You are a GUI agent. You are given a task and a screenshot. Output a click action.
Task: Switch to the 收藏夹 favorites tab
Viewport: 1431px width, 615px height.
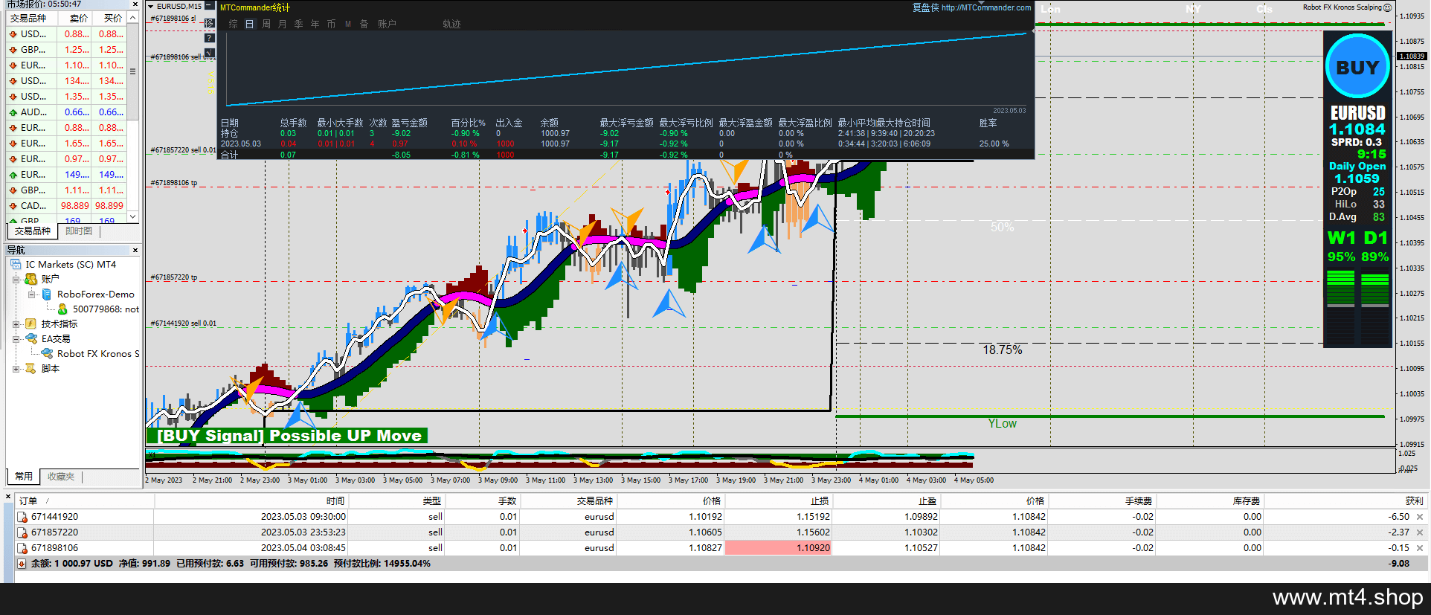[61, 477]
